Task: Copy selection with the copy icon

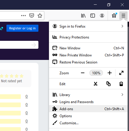Action: (x=108, y=84)
